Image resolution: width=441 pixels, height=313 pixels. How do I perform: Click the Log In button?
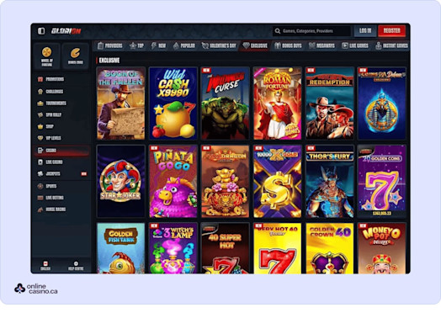click(365, 30)
